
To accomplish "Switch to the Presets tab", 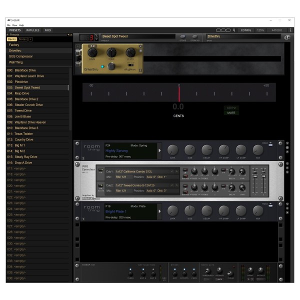I will pyautogui.click(x=15, y=30).
